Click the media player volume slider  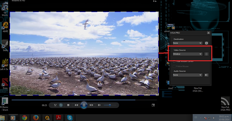pos(110,105)
